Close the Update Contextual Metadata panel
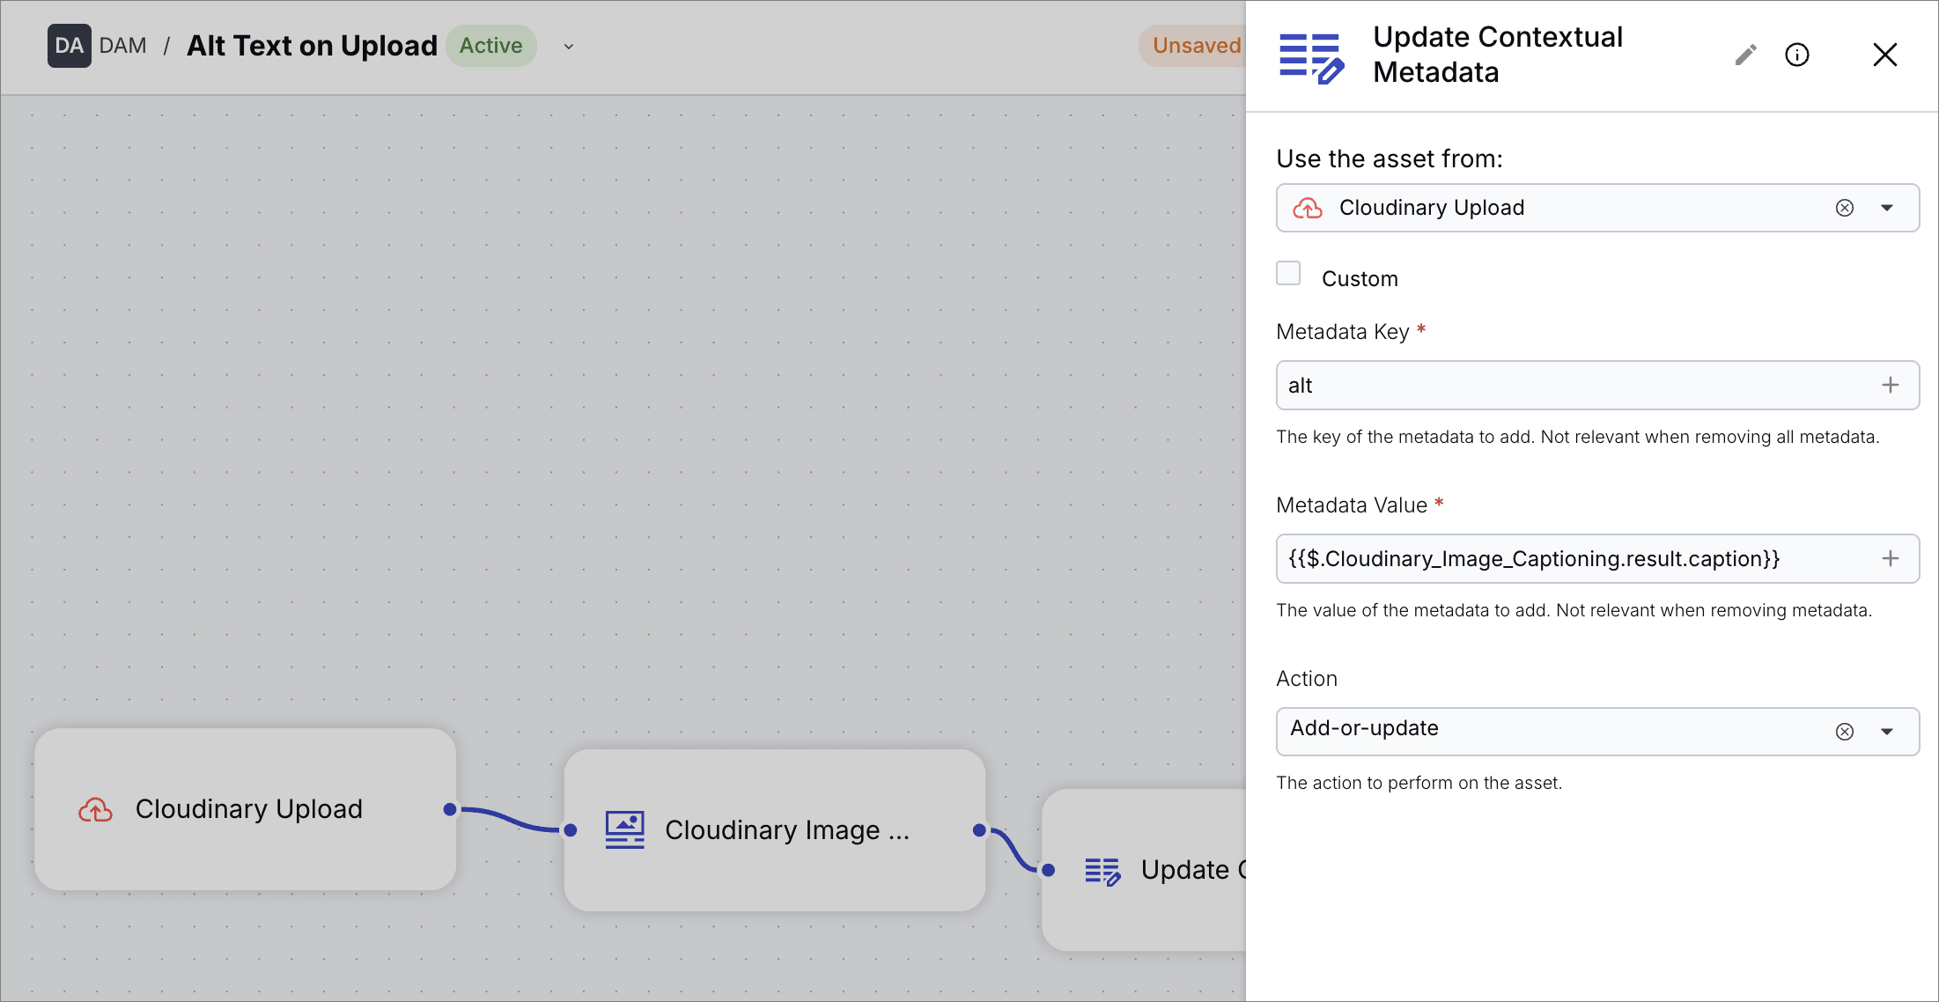This screenshot has width=1939, height=1002. pos(1884,55)
